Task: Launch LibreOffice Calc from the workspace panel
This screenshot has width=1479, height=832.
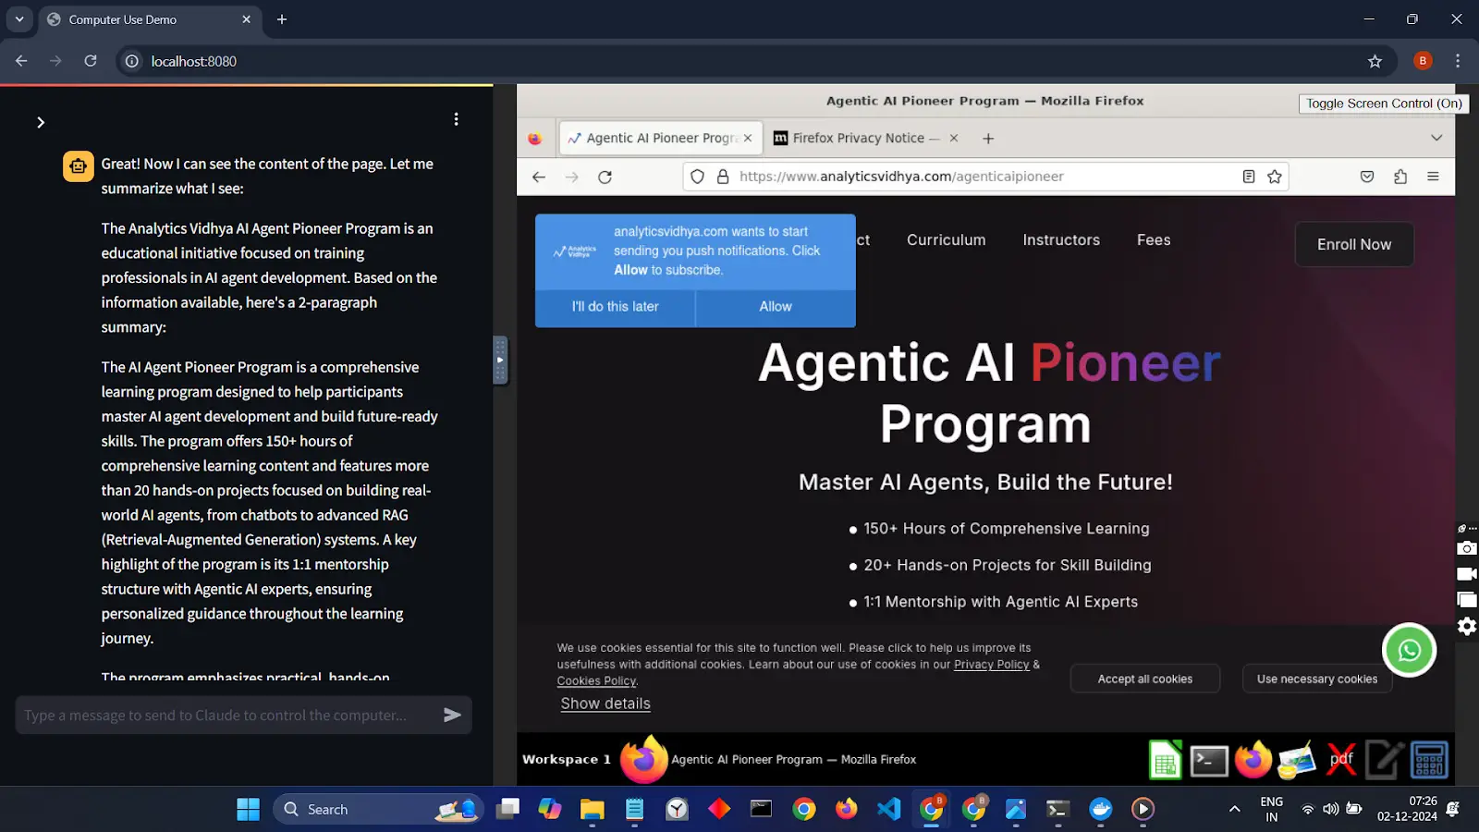Action: 1166,760
